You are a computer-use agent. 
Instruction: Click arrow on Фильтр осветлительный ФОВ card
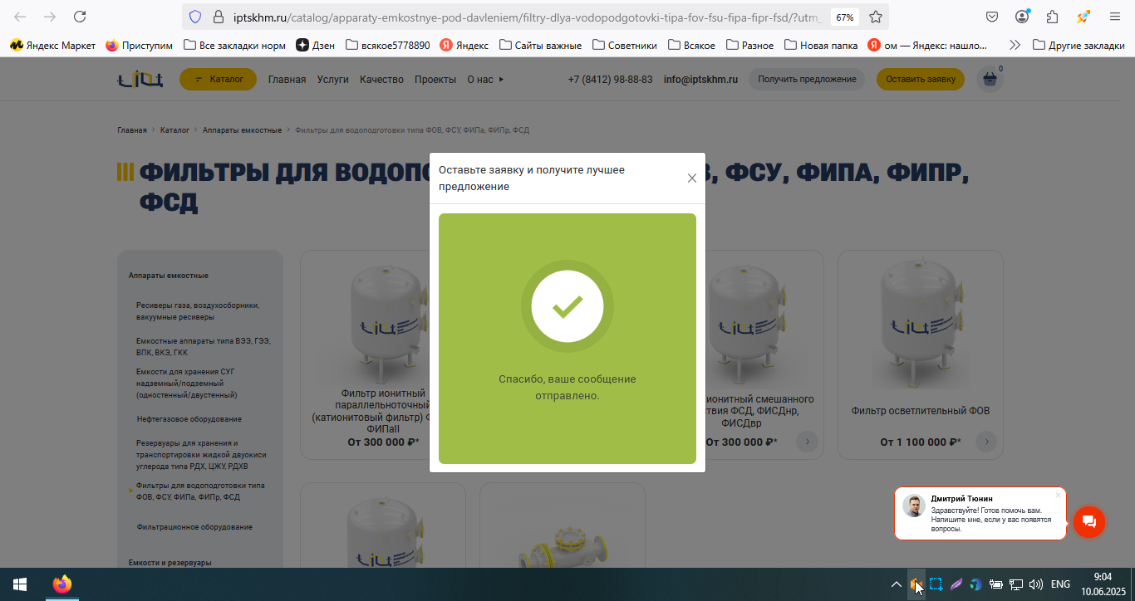click(986, 442)
